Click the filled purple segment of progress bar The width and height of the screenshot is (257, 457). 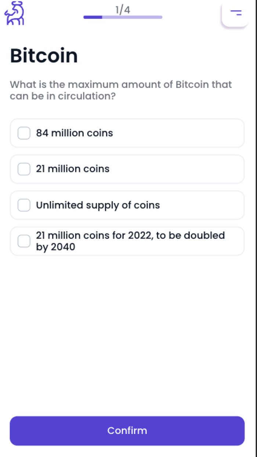tap(93, 17)
